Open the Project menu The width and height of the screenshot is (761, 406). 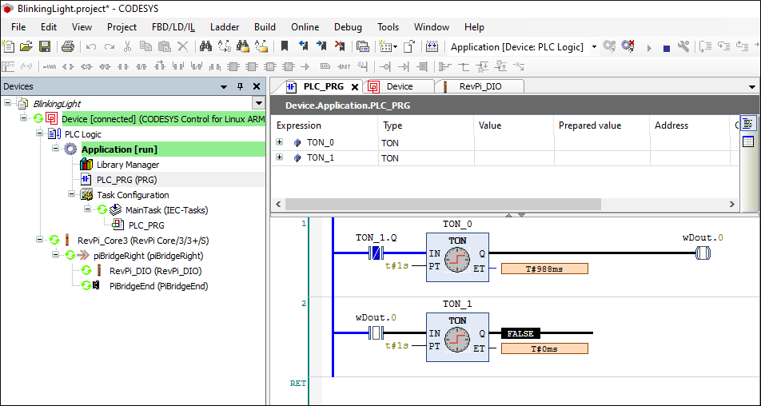122,27
